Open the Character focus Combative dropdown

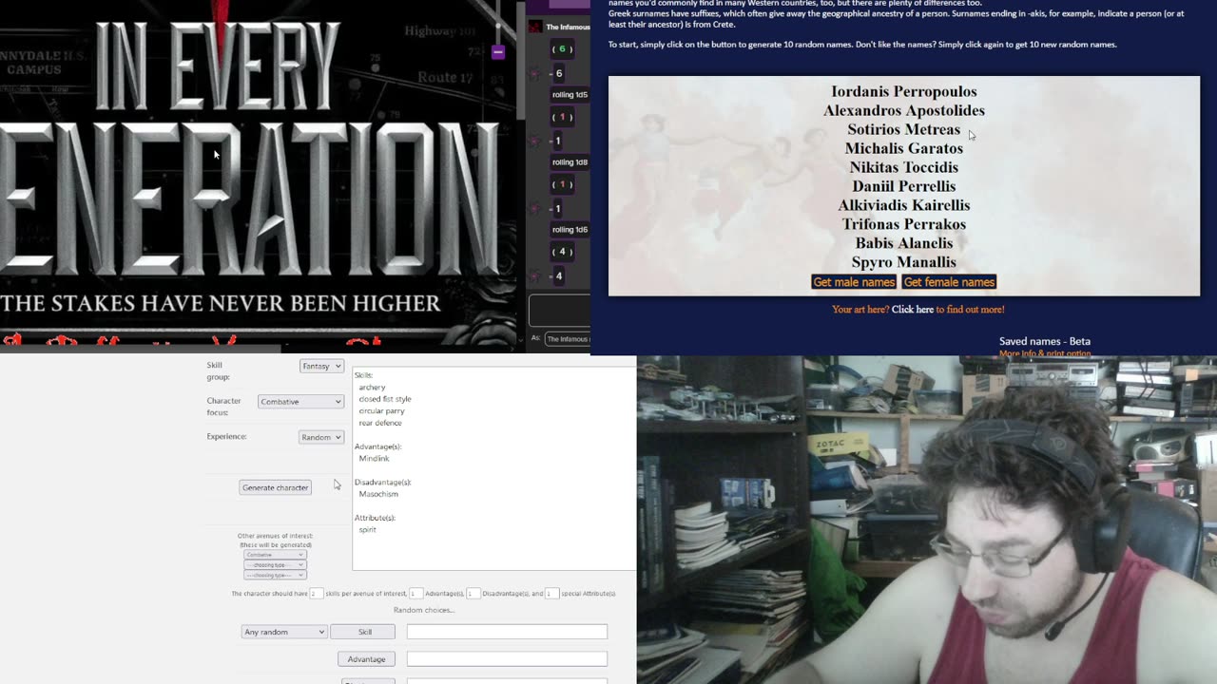click(300, 402)
